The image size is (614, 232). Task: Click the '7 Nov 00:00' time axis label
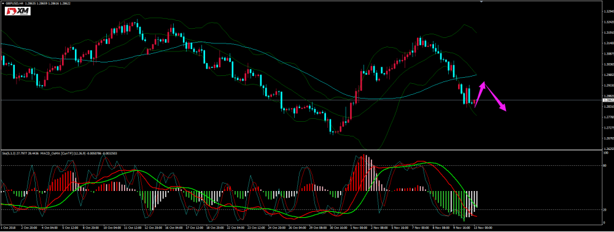coord(421,228)
